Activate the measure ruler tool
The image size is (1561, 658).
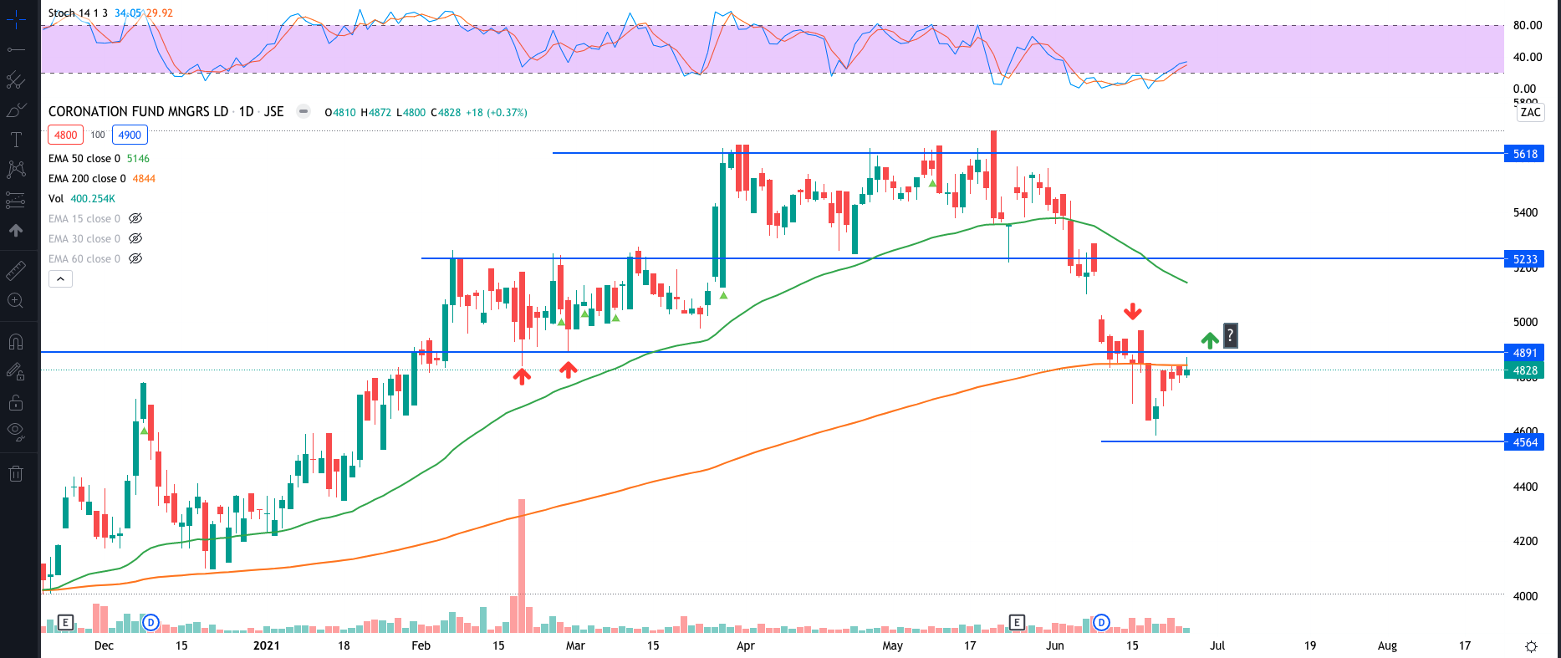pyautogui.click(x=16, y=271)
